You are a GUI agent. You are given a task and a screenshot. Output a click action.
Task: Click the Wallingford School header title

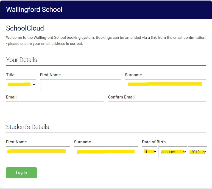(x=34, y=9)
